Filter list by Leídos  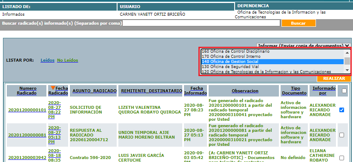pyautogui.click(x=48, y=60)
